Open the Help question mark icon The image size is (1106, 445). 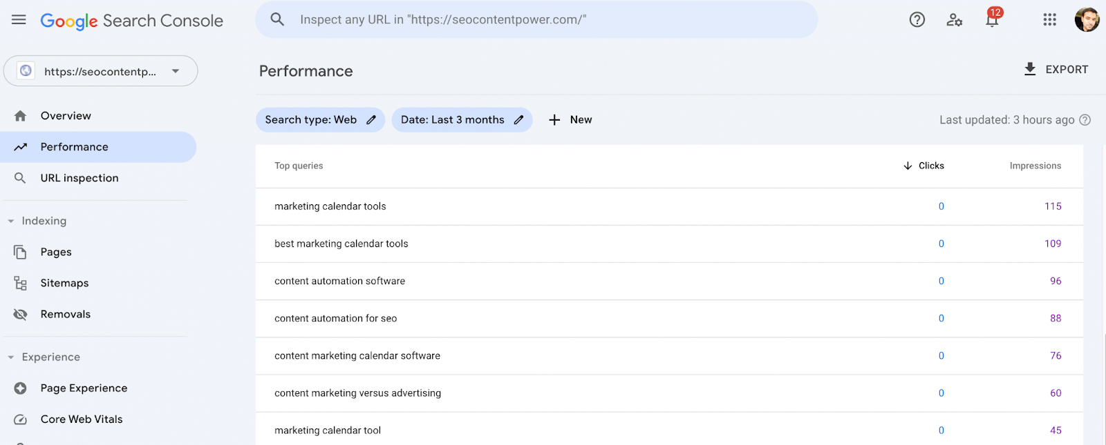point(917,20)
